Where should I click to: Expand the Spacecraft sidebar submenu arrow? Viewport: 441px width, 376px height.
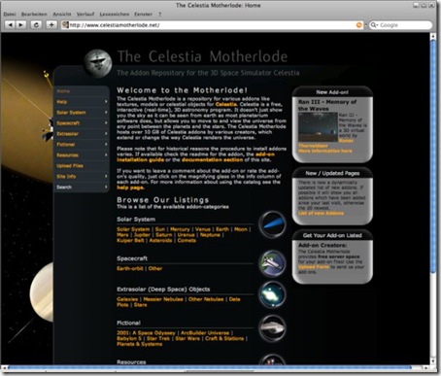[x=106, y=123]
